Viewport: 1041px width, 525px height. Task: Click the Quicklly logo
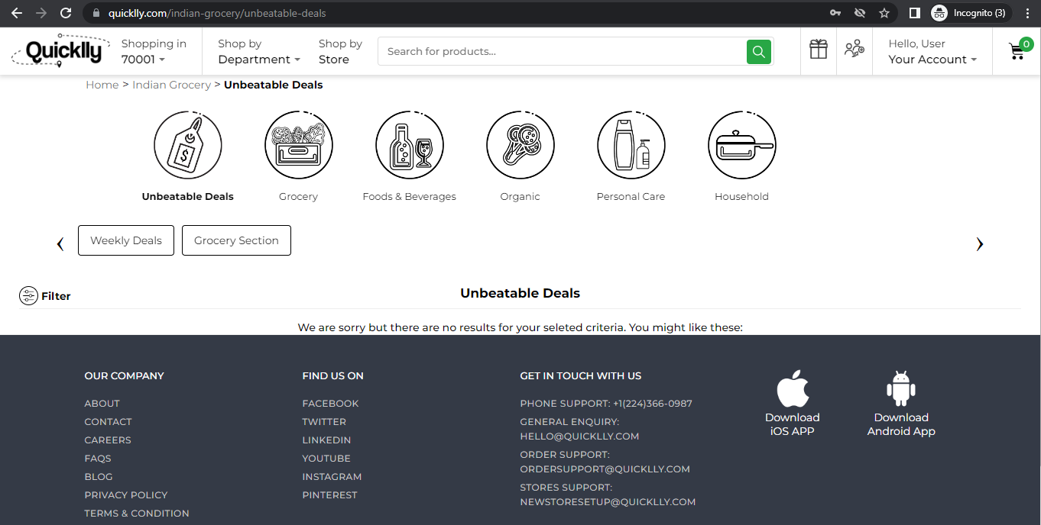[60, 51]
